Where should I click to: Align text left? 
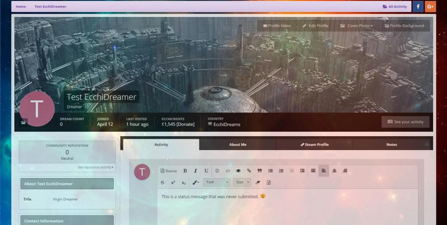(324, 171)
